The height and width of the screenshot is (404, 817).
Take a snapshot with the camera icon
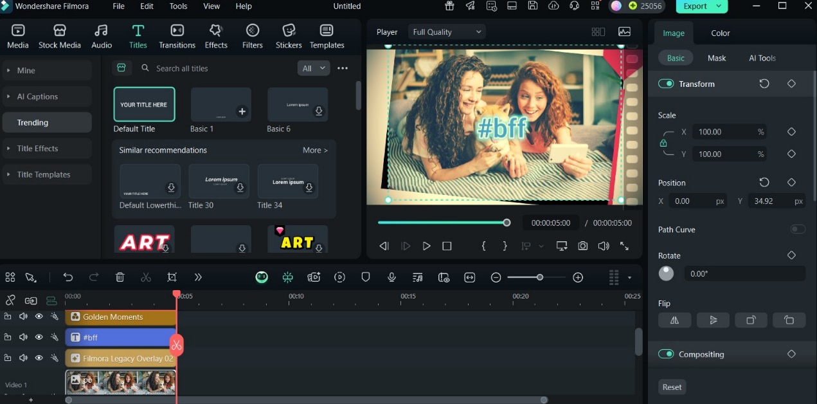[x=582, y=246]
